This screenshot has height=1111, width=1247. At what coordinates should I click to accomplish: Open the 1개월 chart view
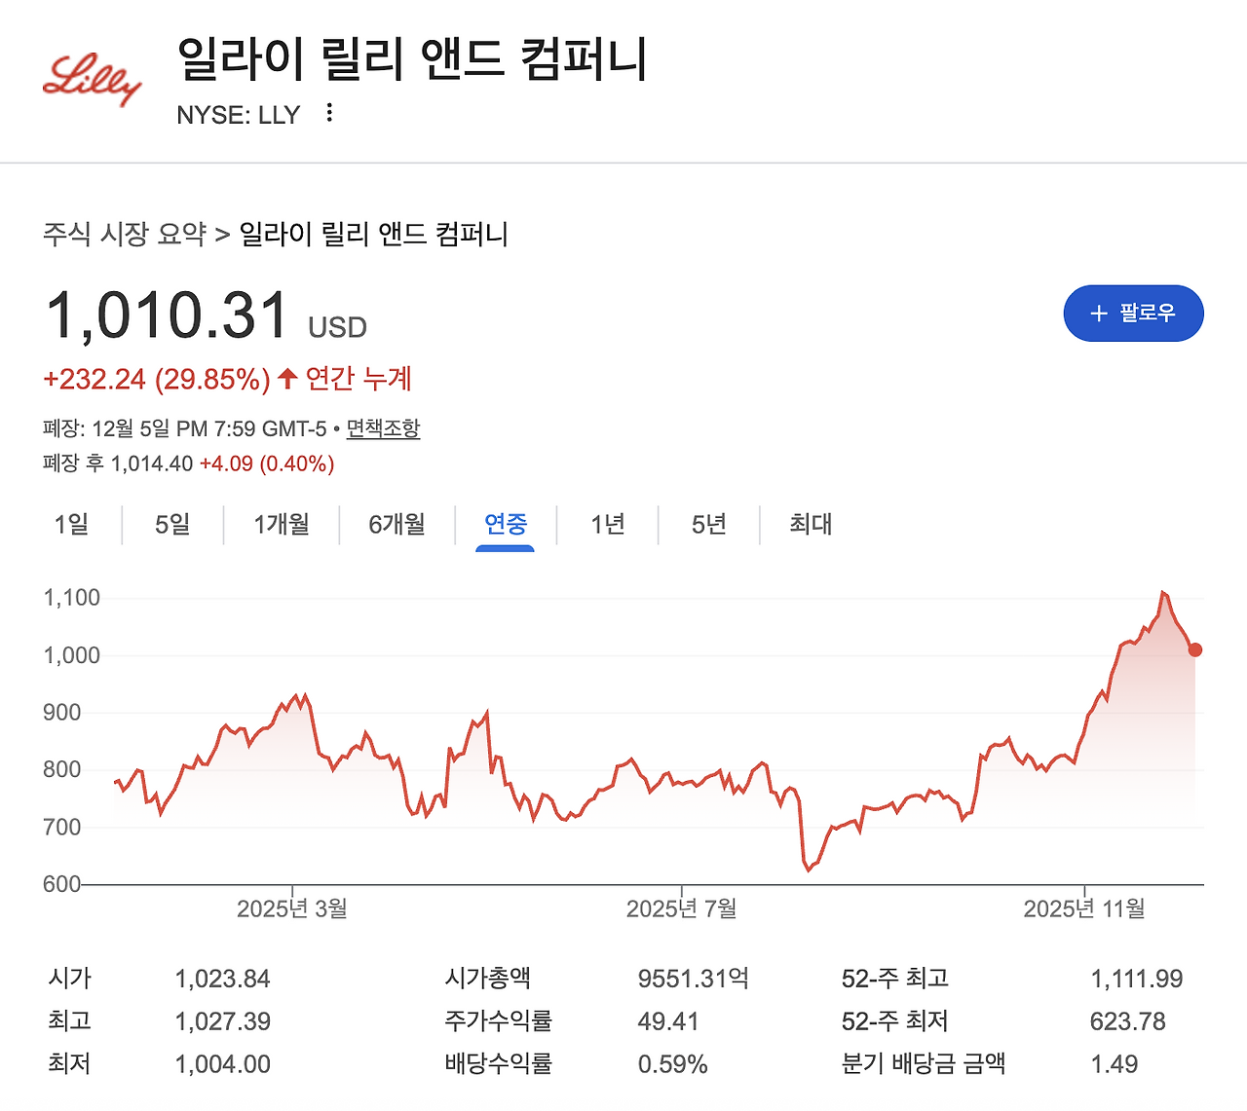tap(282, 525)
